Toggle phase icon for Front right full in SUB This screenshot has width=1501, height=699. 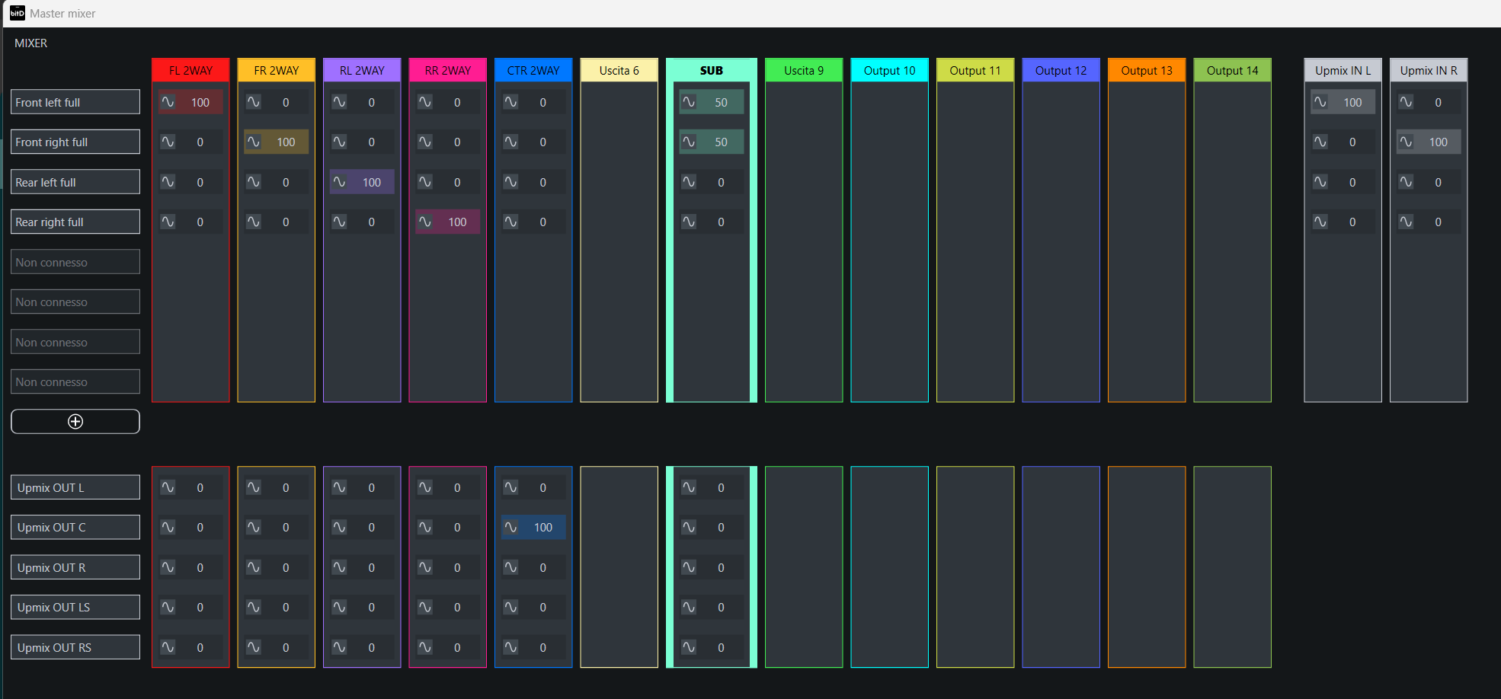[689, 142]
